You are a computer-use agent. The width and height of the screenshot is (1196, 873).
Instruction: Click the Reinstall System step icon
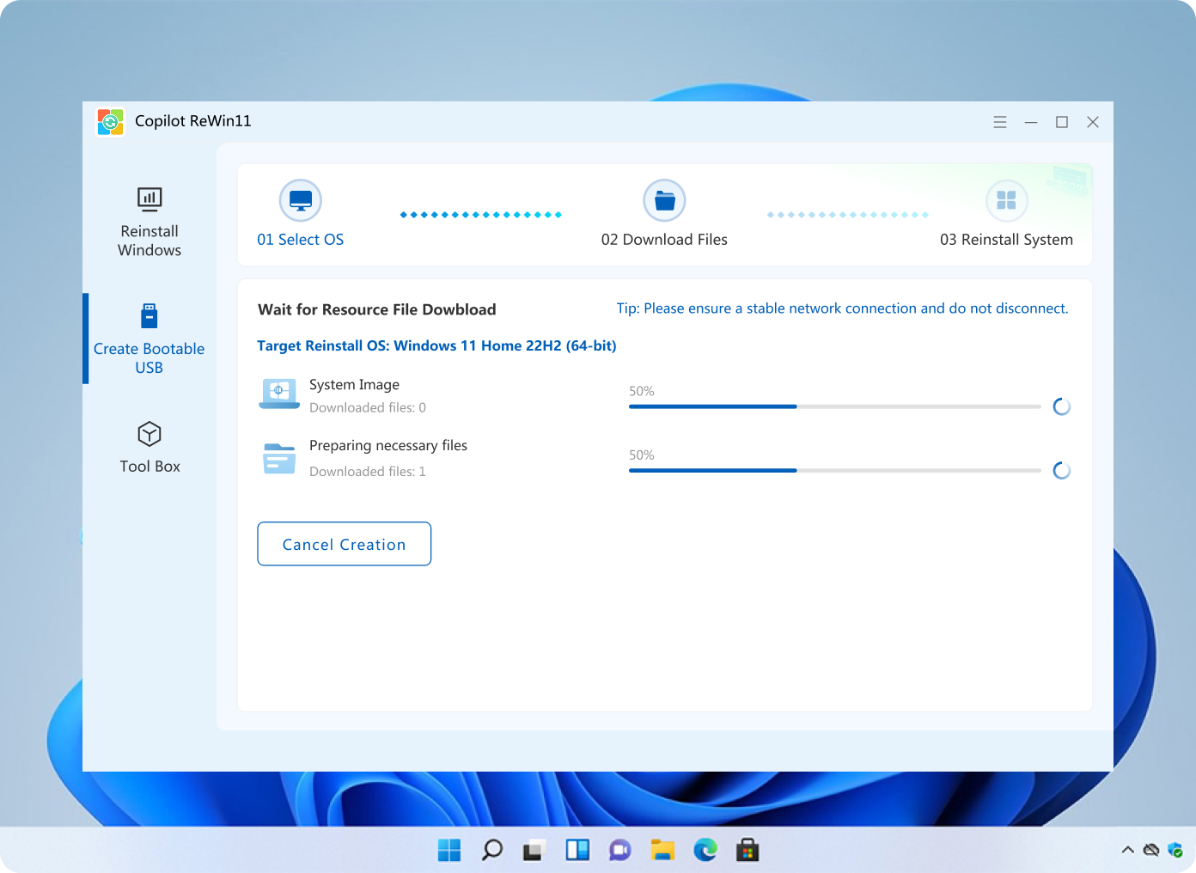[1006, 201]
